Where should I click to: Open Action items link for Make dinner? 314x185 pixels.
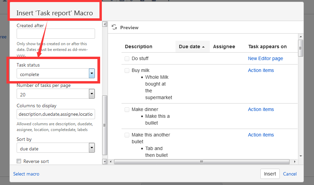point(261,109)
